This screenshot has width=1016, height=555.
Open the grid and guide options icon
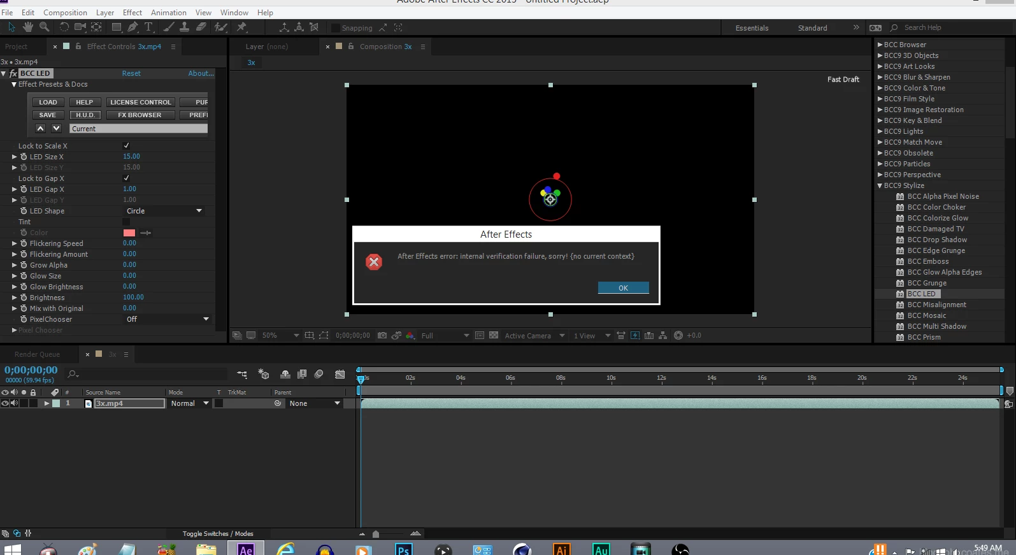click(x=310, y=335)
